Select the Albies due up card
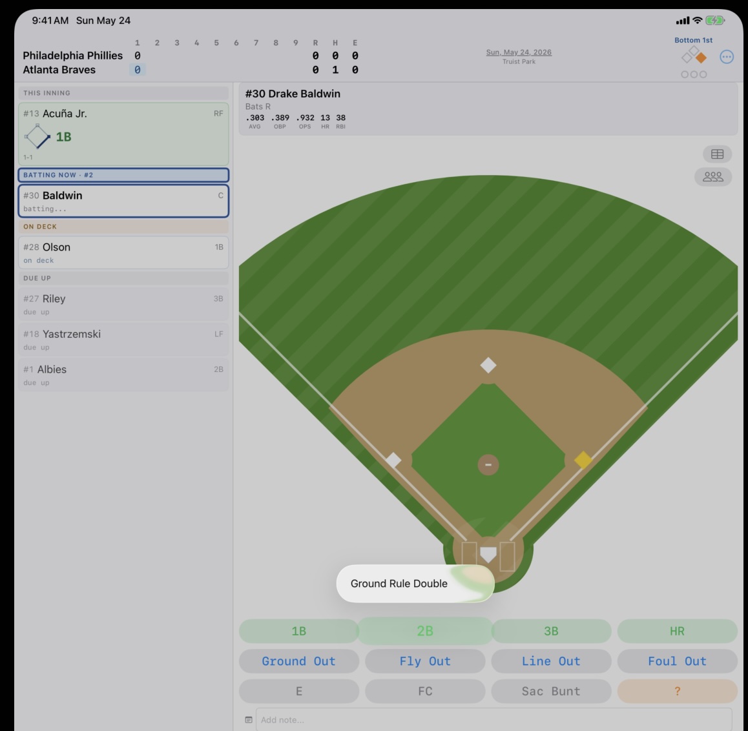The image size is (748, 731). [x=123, y=375]
